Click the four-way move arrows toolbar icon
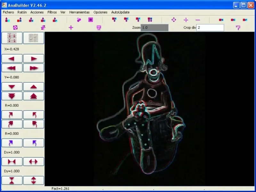Screen dimensions: 256x192 174,20
